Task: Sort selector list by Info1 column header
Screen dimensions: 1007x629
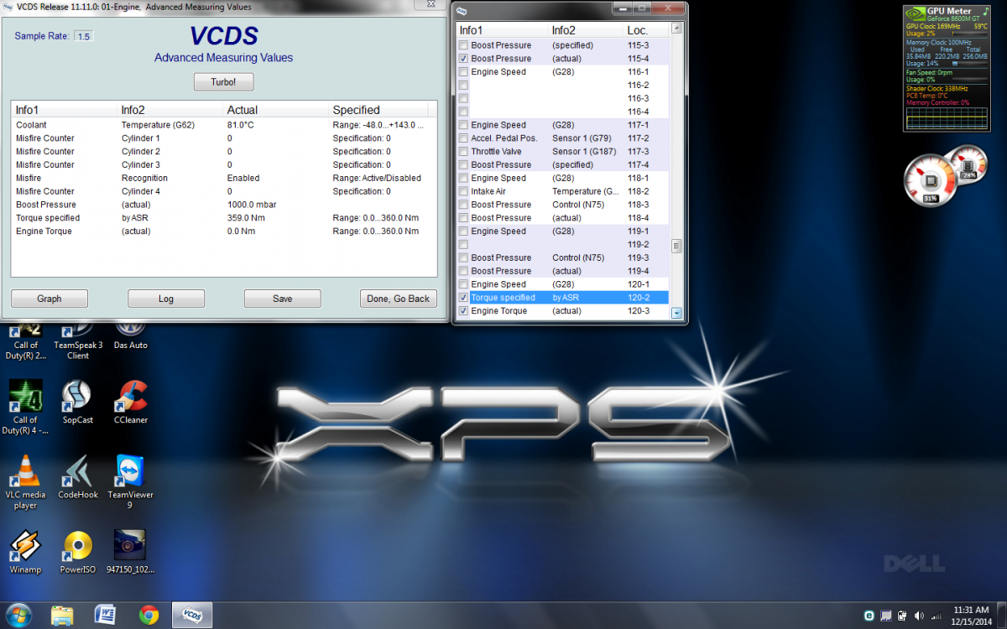Action: click(502, 30)
